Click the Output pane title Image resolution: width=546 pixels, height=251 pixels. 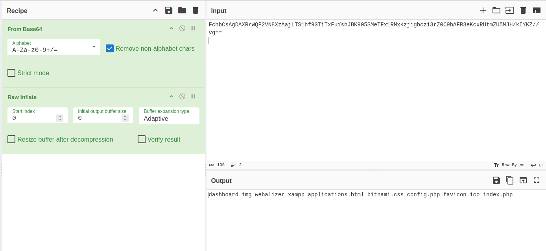point(221,181)
